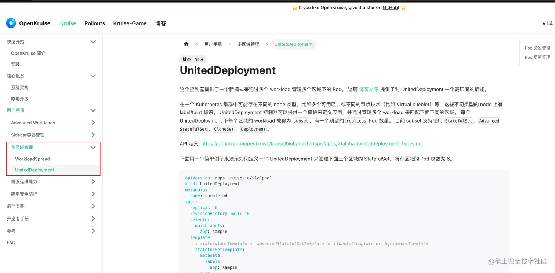Select 快速开始 sidebar heading
The width and height of the screenshot is (555, 273).
pos(16,42)
